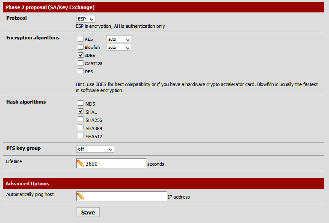This screenshot has height=223, width=329.
Task: Click the Protocol label
Action: pos(17,18)
